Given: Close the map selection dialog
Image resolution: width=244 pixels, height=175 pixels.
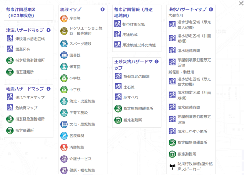Looking at the screenshot, I should (x=241, y=3).
